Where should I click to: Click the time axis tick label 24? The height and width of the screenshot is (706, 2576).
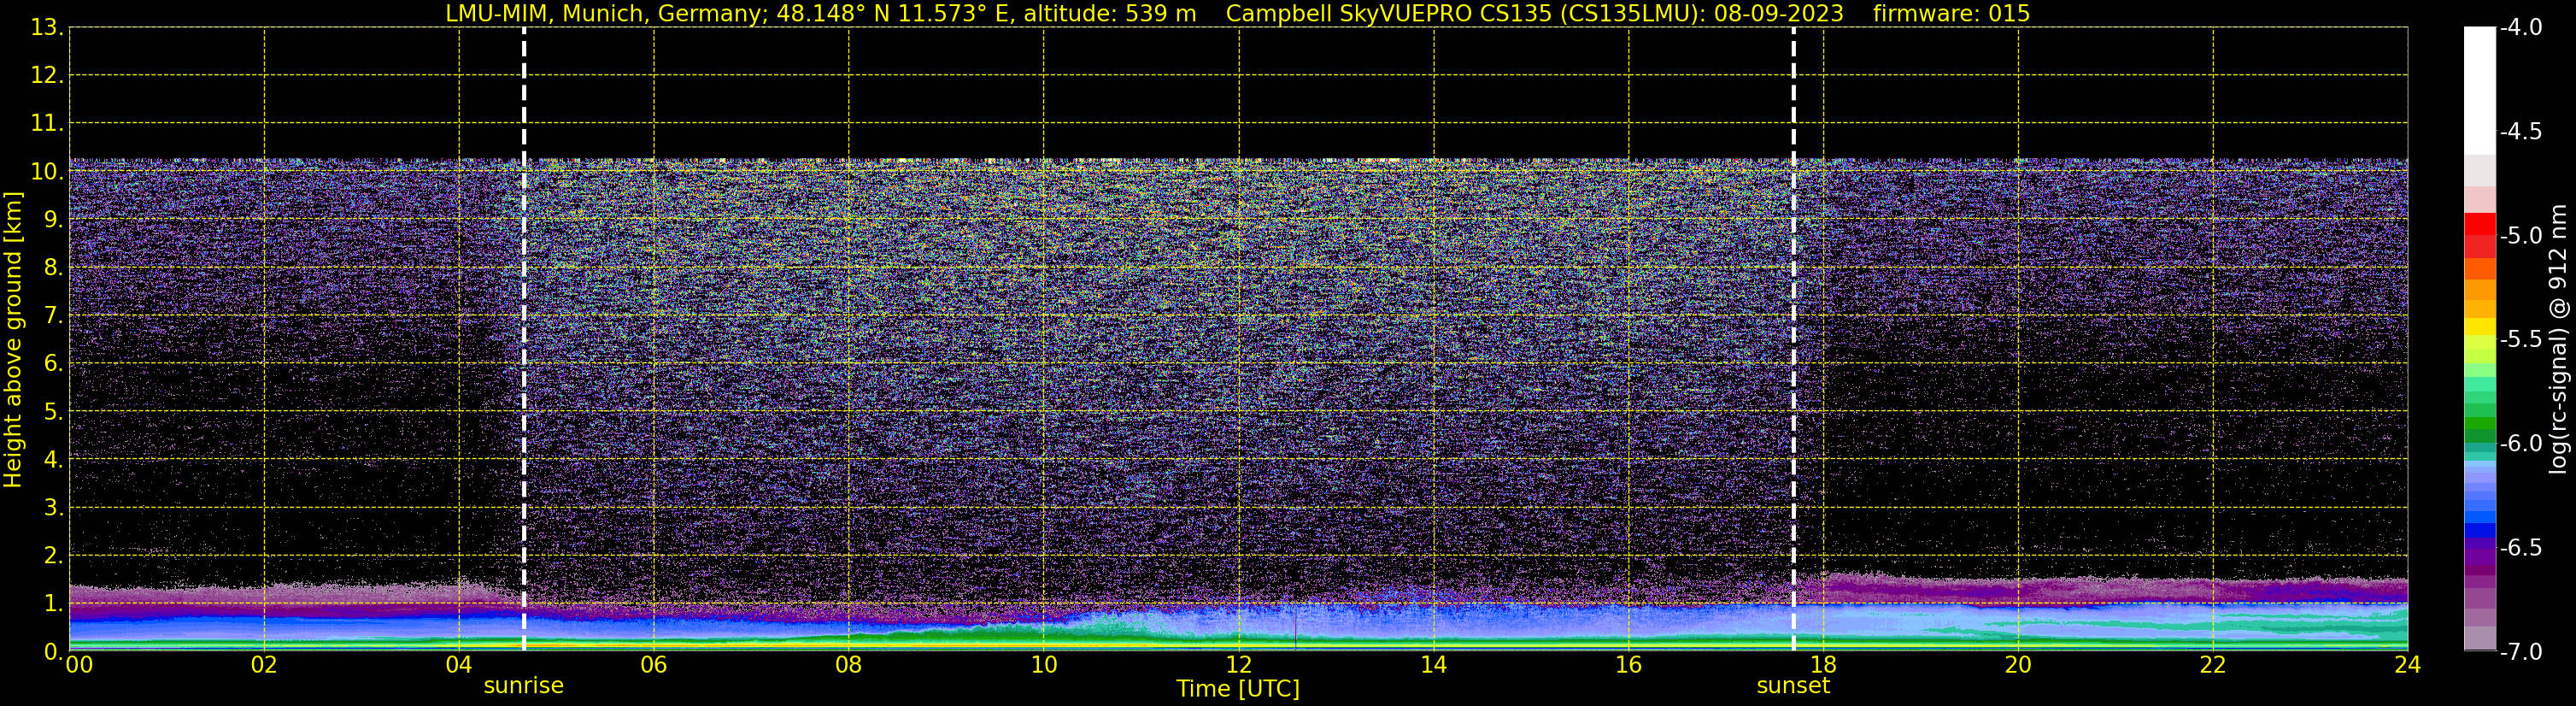click(x=2408, y=665)
